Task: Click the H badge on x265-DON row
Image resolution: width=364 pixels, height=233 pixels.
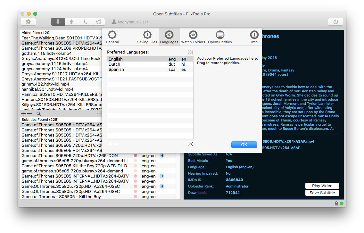Action: (162, 155)
